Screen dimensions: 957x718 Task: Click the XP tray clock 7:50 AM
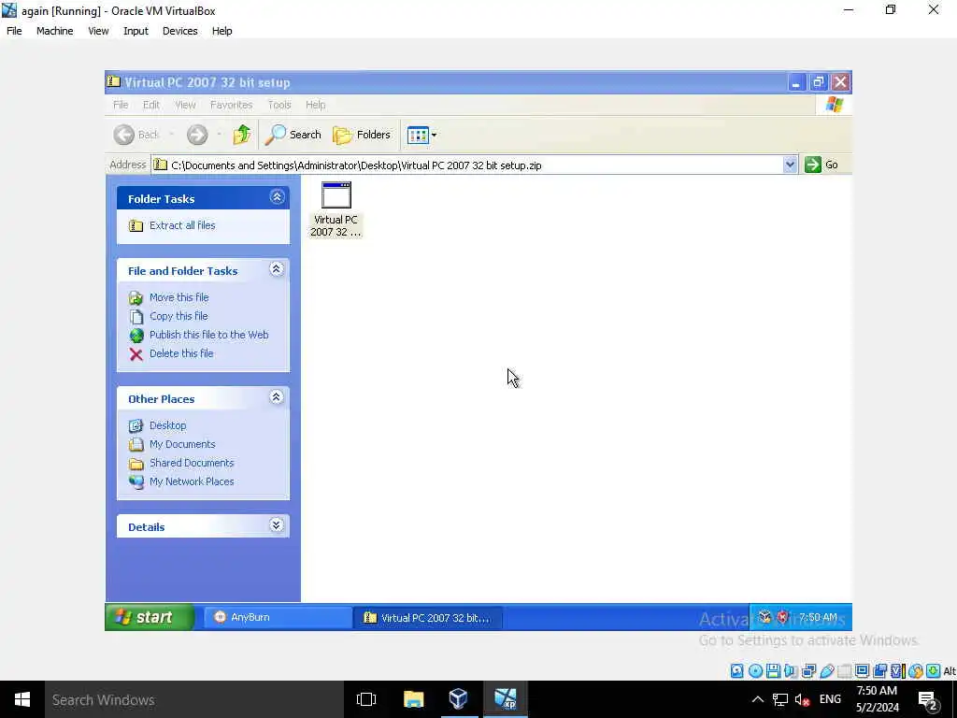pos(819,617)
